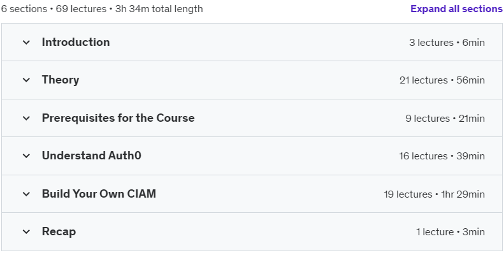Click Expand all sections link
Image resolution: width=504 pixels, height=255 pixels.
pyautogui.click(x=456, y=9)
